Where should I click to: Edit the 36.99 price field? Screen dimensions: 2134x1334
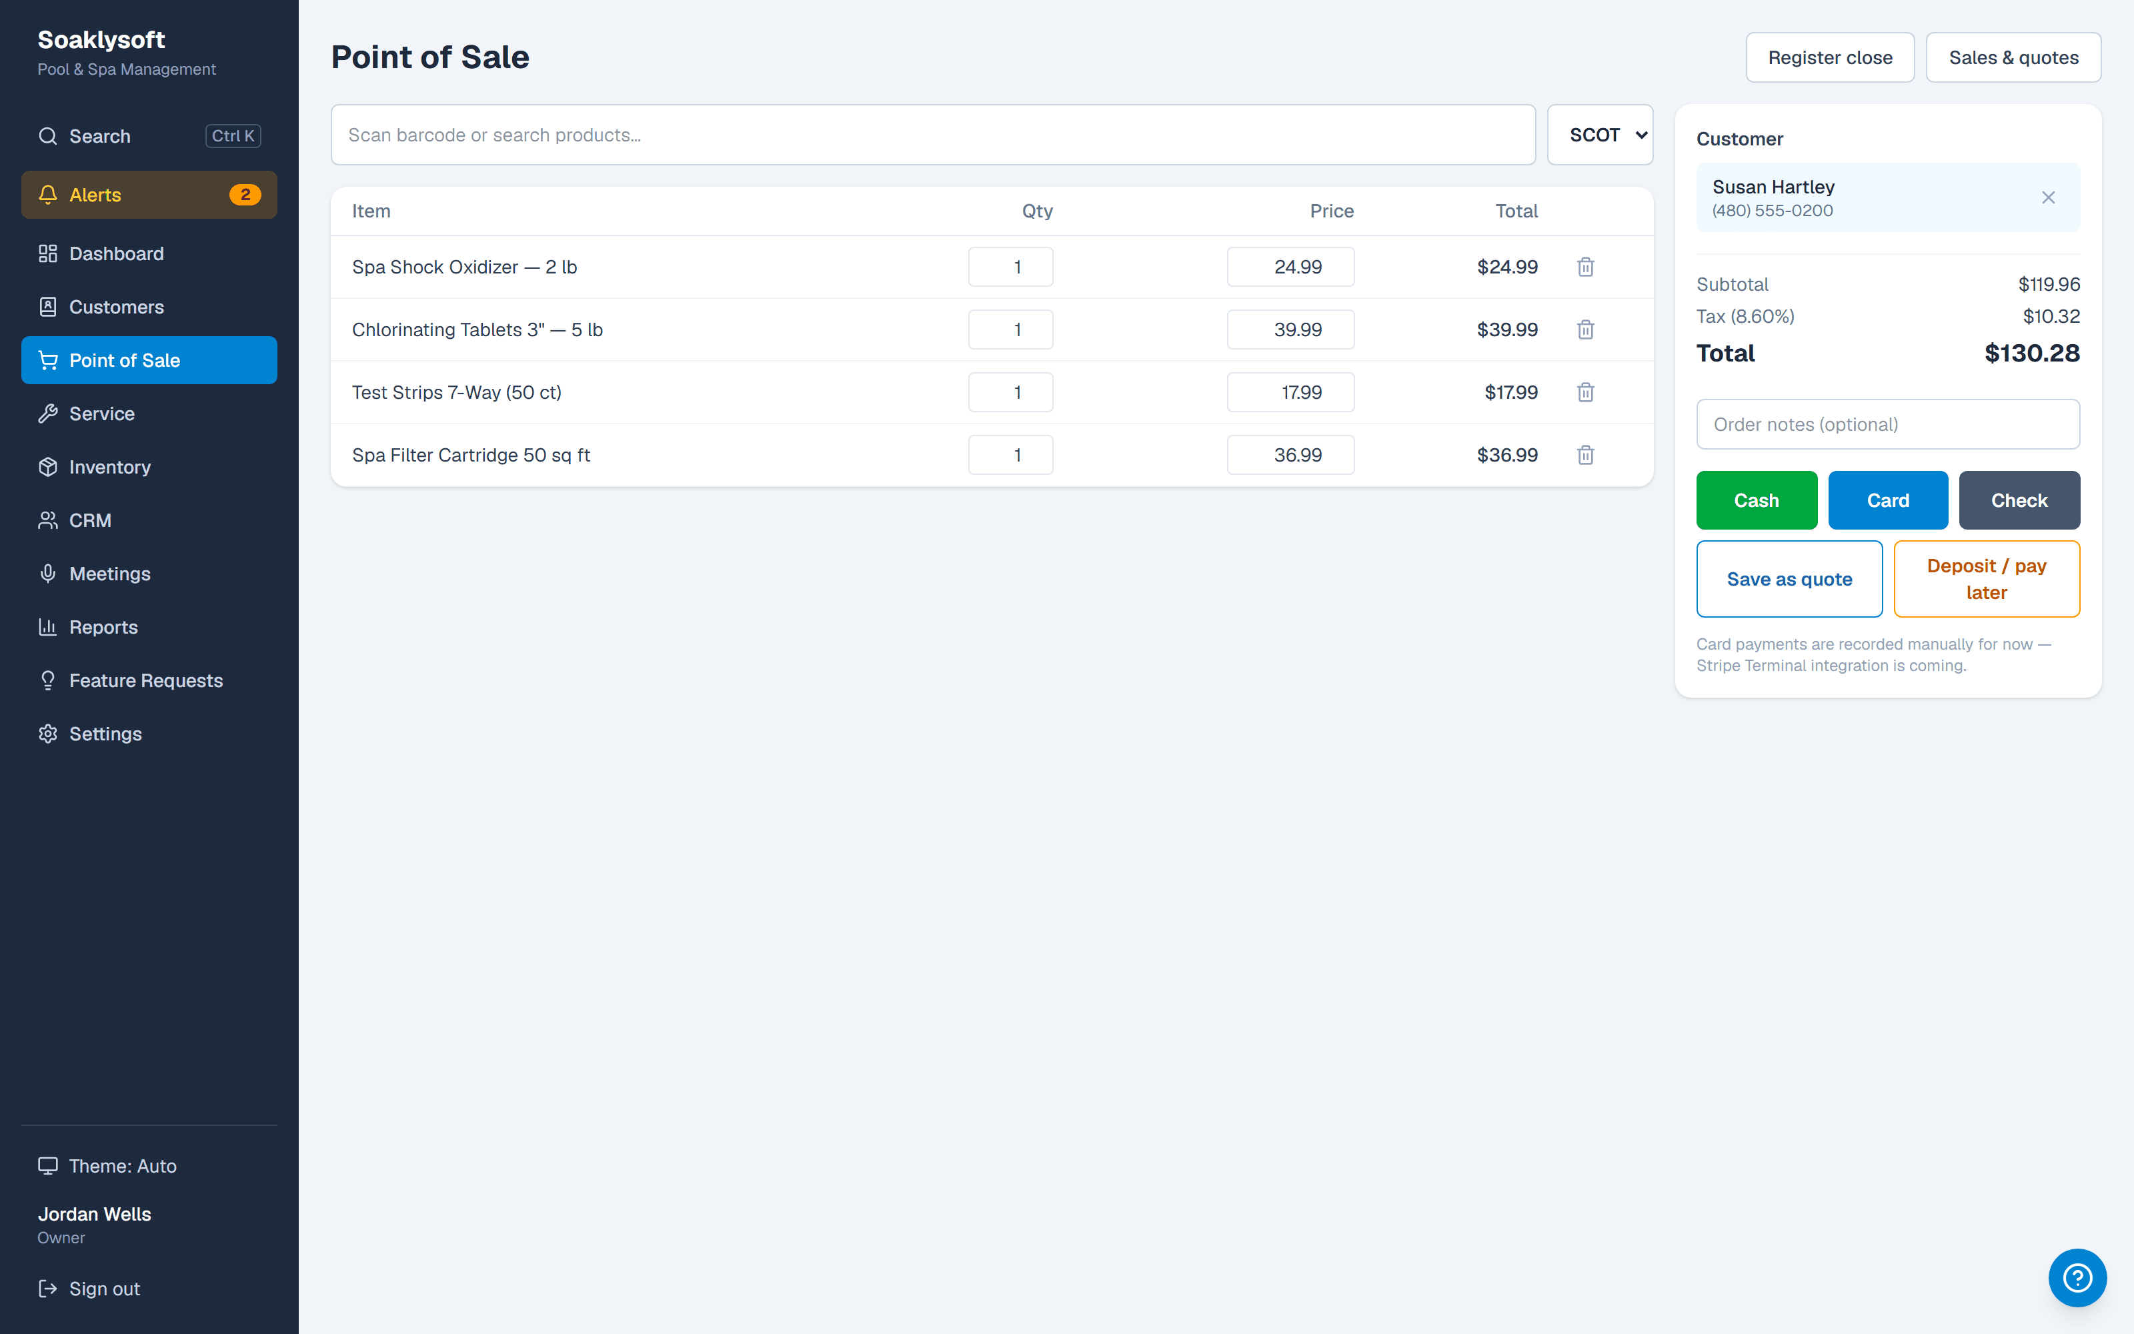click(x=1290, y=454)
